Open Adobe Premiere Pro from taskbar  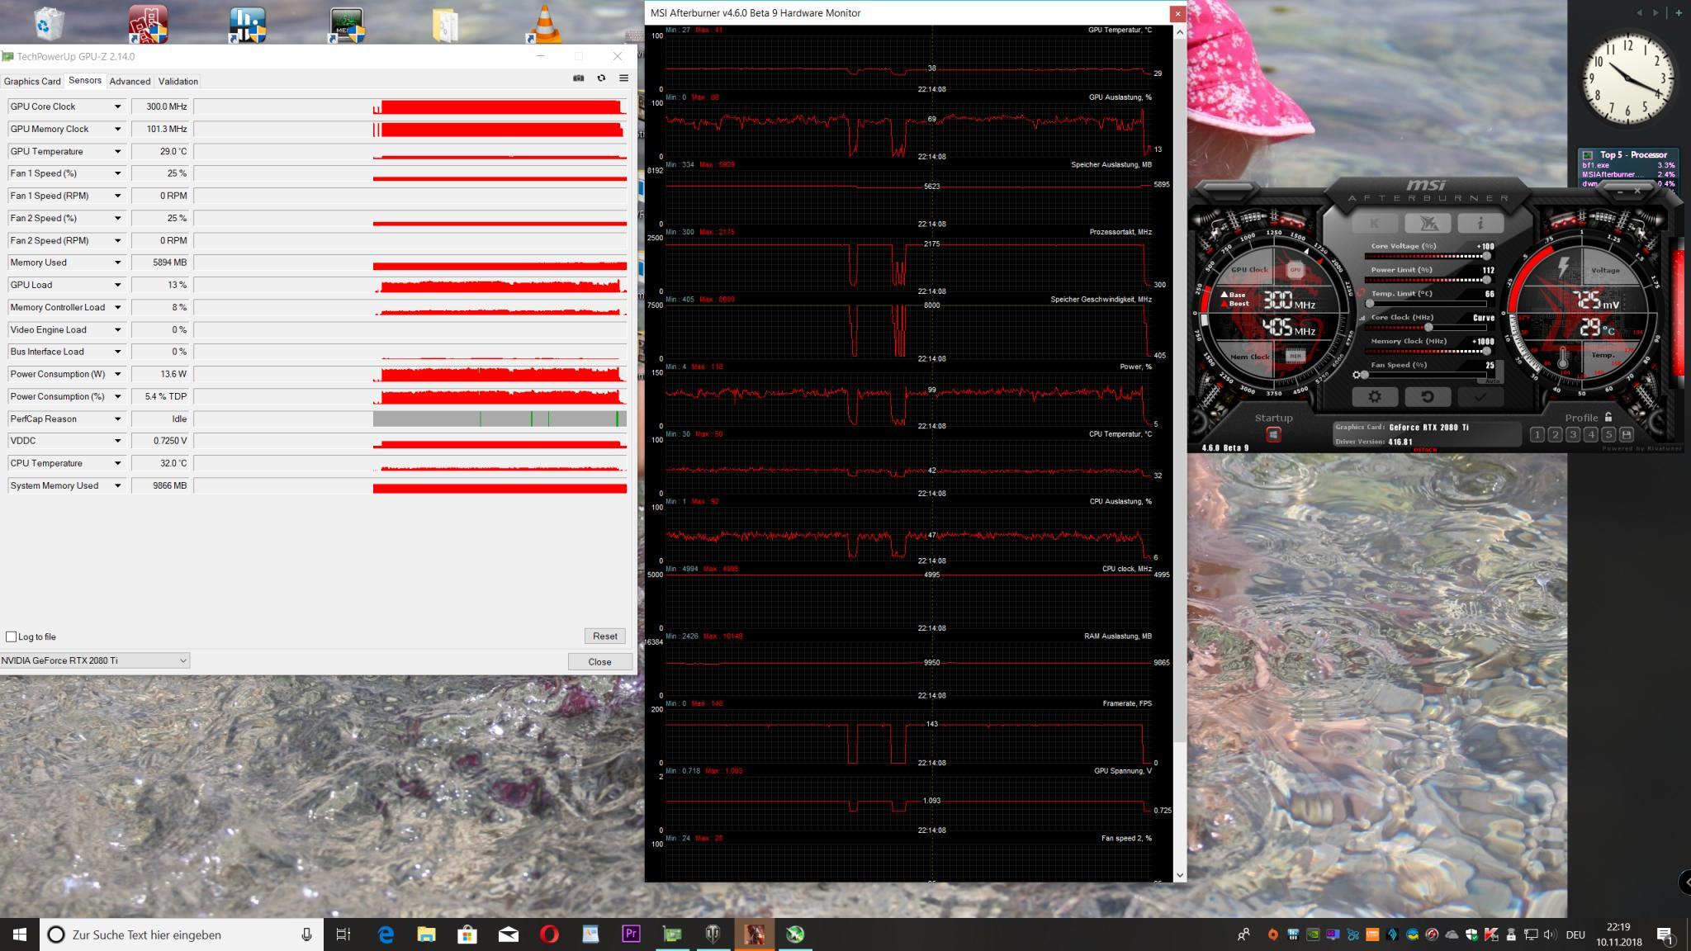click(631, 934)
